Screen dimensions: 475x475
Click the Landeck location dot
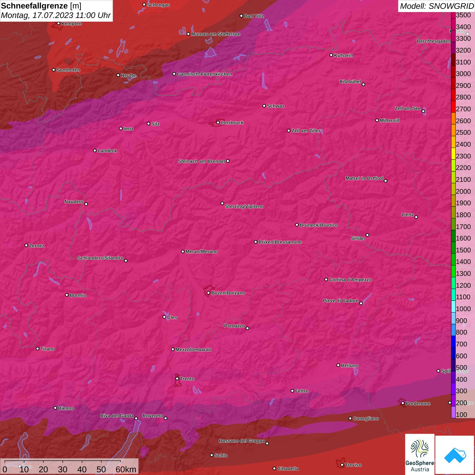coord(95,150)
